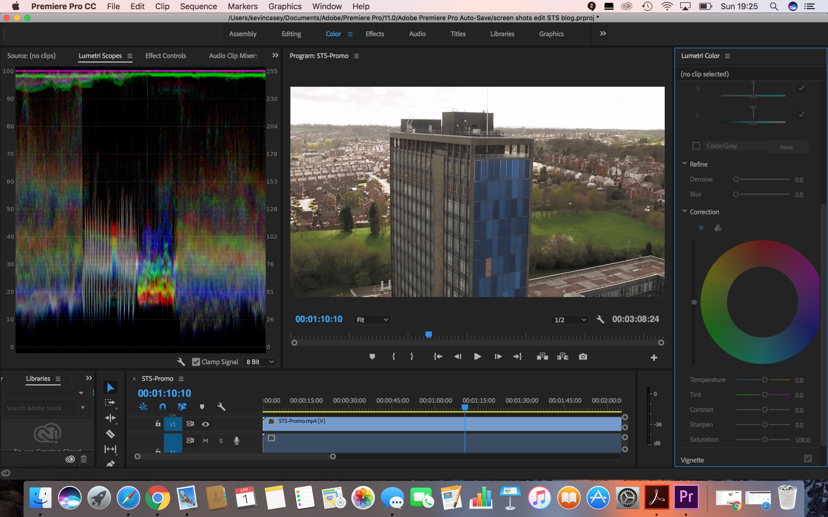Click the Temperature slider handle

(764, 379)
